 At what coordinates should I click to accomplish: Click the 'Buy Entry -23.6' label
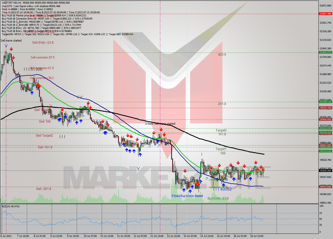pos(218,198)
